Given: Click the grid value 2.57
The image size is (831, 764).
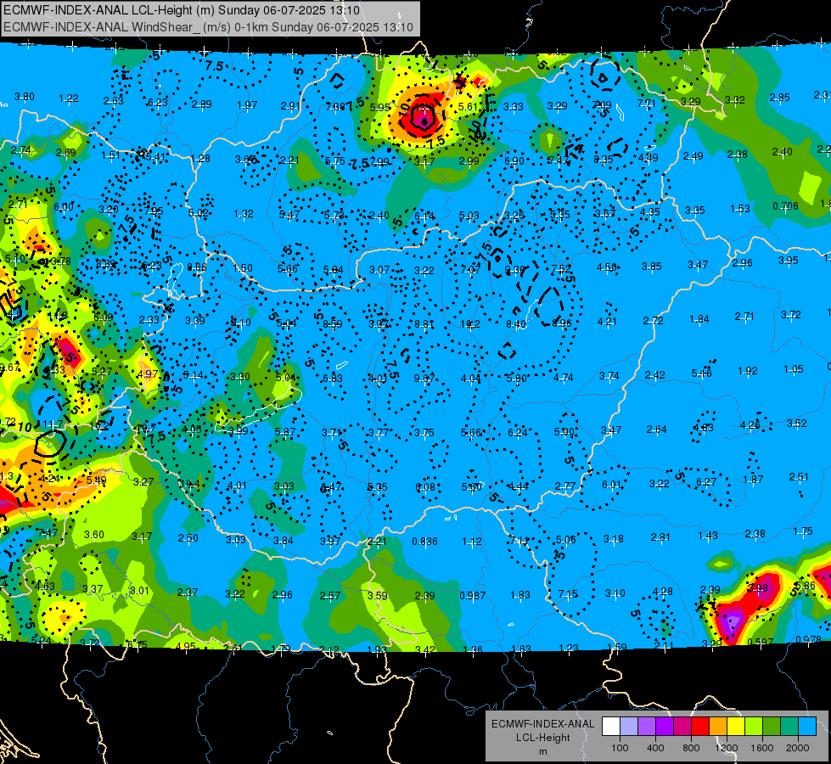Looking at the screenshot, I should click(x=329, y=595).
